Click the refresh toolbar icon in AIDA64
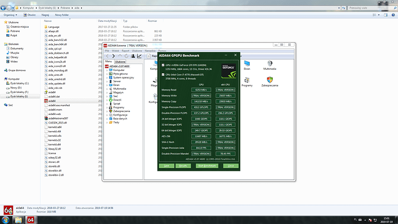This screenshot has height=224, width=398. [126, 56]
